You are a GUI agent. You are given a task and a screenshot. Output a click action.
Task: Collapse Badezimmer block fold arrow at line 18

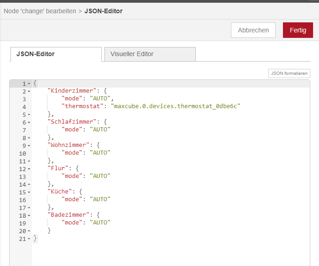(29, 215)
